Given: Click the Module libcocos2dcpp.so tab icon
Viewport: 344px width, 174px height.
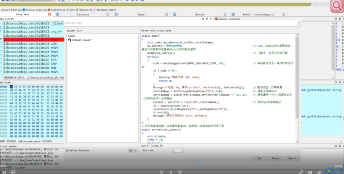Looking at the screenshot, I should [x=233, y=14].
